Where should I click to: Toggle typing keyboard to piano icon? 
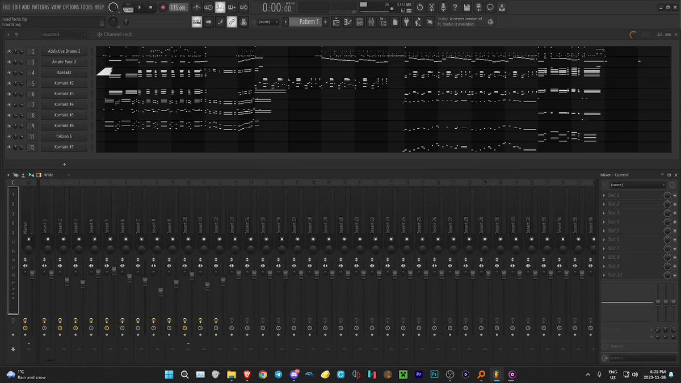[x=197, y=22]
